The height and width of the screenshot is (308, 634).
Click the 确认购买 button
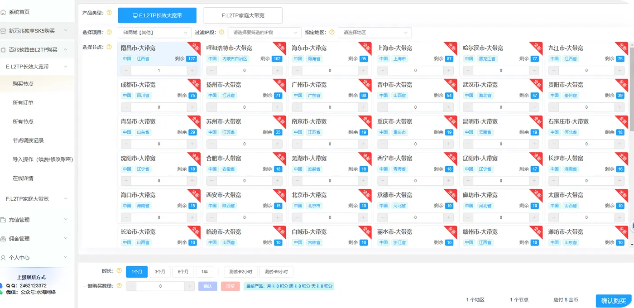coord(613,301)
